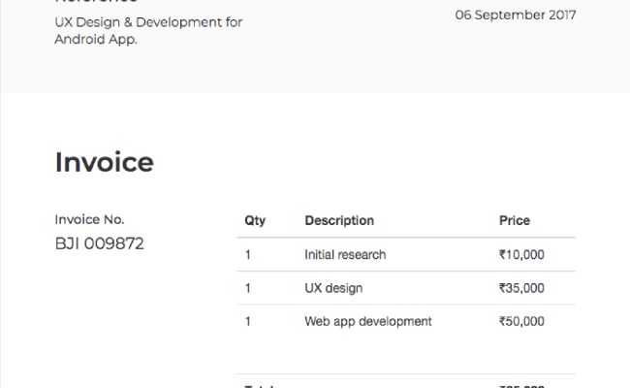Screen dimensions: 630x388
Task: Select the 'Initial research' description cell
Action: 345,255
